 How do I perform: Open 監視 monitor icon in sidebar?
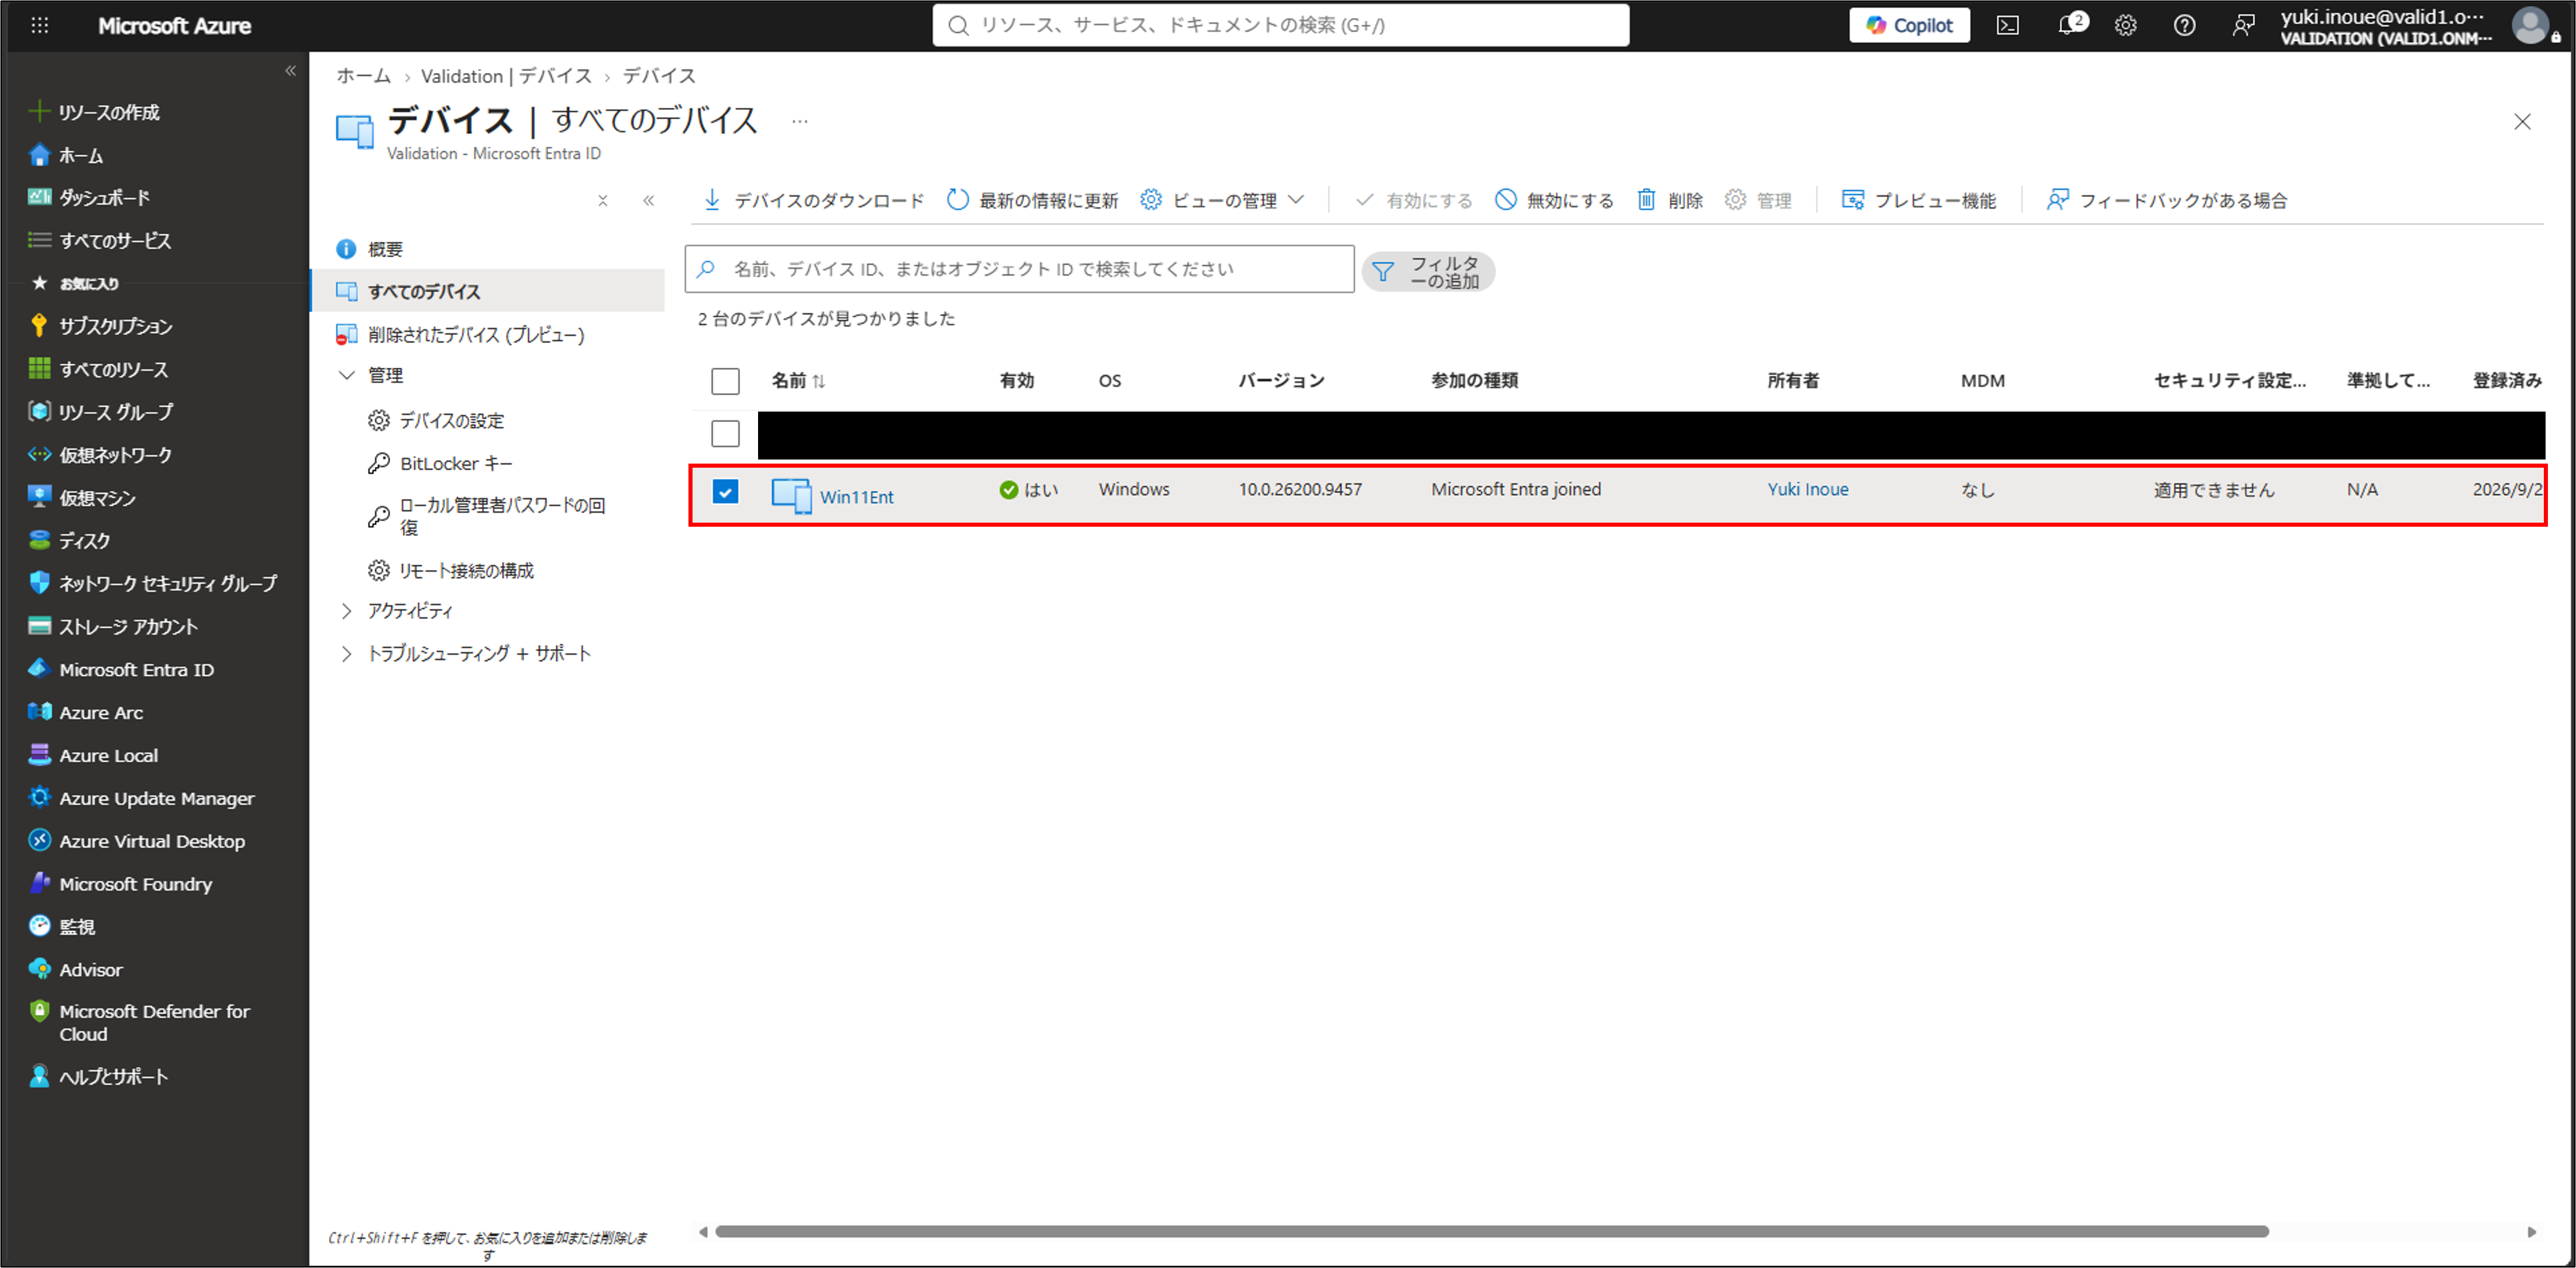tap(39, 926)
